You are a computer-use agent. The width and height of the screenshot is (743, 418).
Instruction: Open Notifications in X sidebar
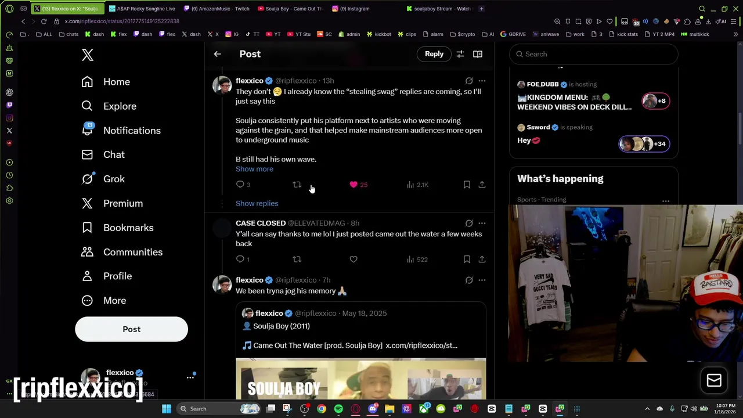tap(121, 131)
